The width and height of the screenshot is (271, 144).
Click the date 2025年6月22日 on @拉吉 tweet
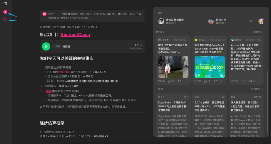point(181,40)
